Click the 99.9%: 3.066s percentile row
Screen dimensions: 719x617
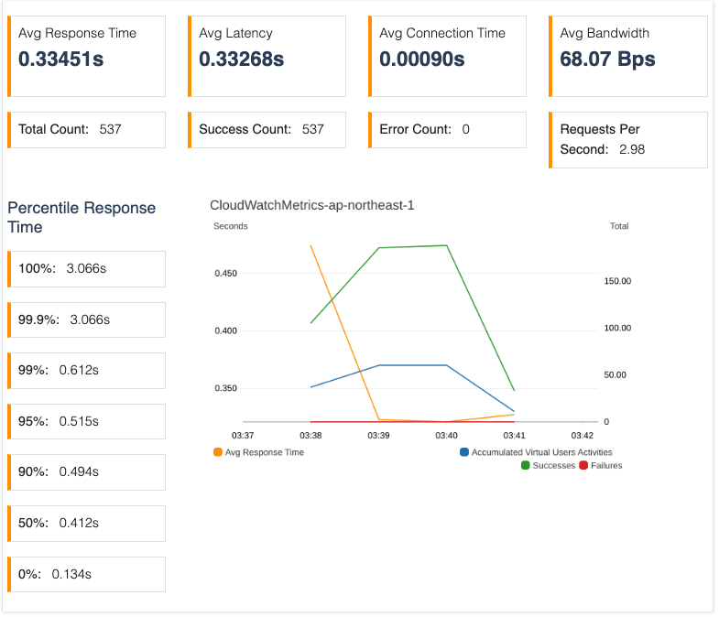pyautogui.click(x=87, y=320)
